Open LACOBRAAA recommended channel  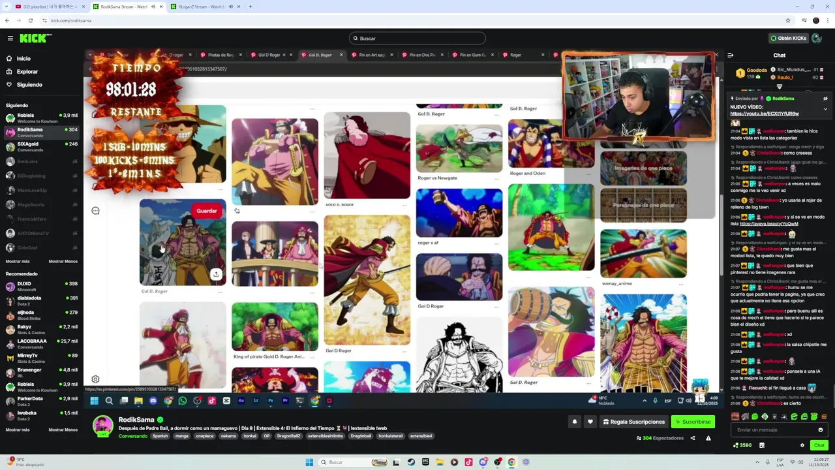click(40, 343)
